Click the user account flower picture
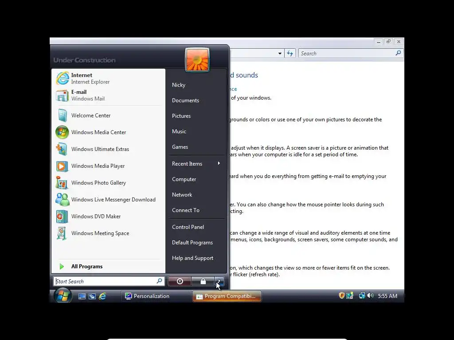454x340 pixels. click(x=197, y=60)
